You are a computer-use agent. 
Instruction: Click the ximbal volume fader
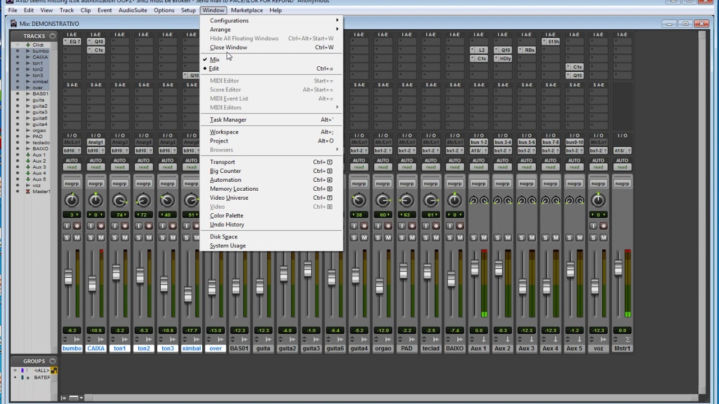coord(188,293)
